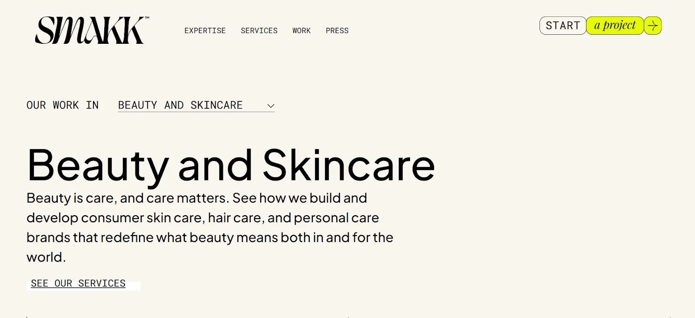Click the yellow 'a project' pill button
The height and width of the screenshot is (318, 695).
[615, 26]
